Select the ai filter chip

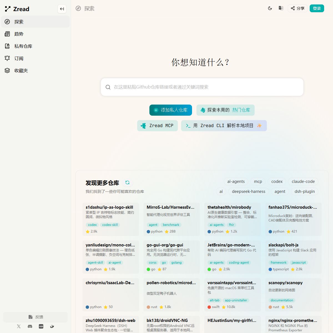[x=221, y=191]
